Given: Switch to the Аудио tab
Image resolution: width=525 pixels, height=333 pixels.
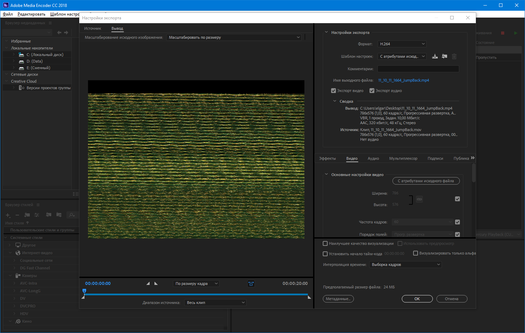Looking at the screenshot, I should coord(373,158).
